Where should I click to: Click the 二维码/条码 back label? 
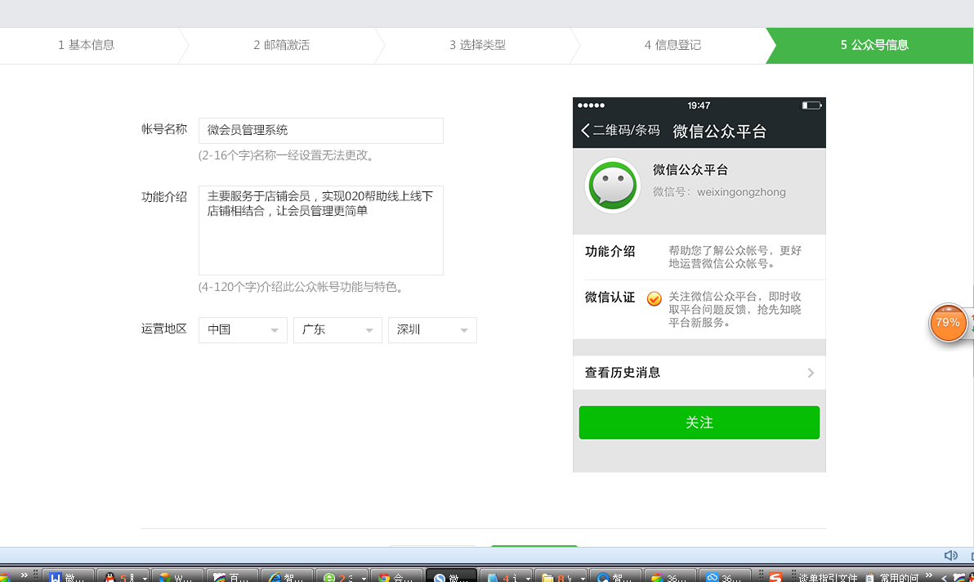pos(626,131)
